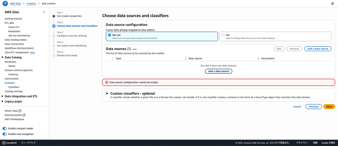This screenshot has width=338, height=146.
Task: Open Databases in sidebar
Action: (10, 62)
